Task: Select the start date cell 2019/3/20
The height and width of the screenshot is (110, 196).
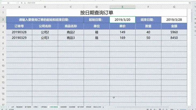Action: [x=122, y=20]
